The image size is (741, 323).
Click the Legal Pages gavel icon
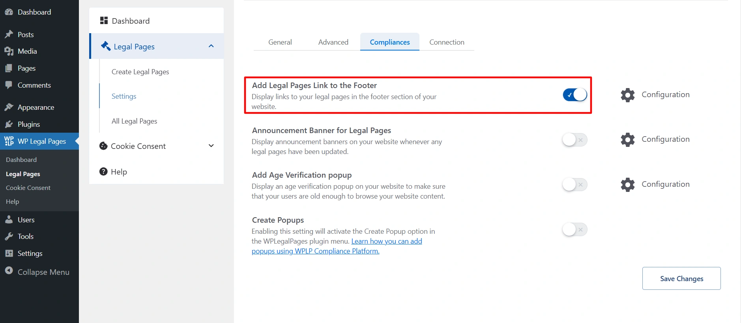106,46
